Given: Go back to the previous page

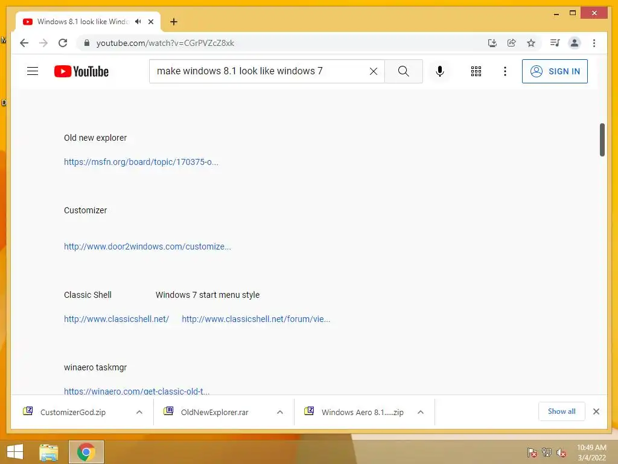Looking at the screenshot, I should (x=24, y=43).
